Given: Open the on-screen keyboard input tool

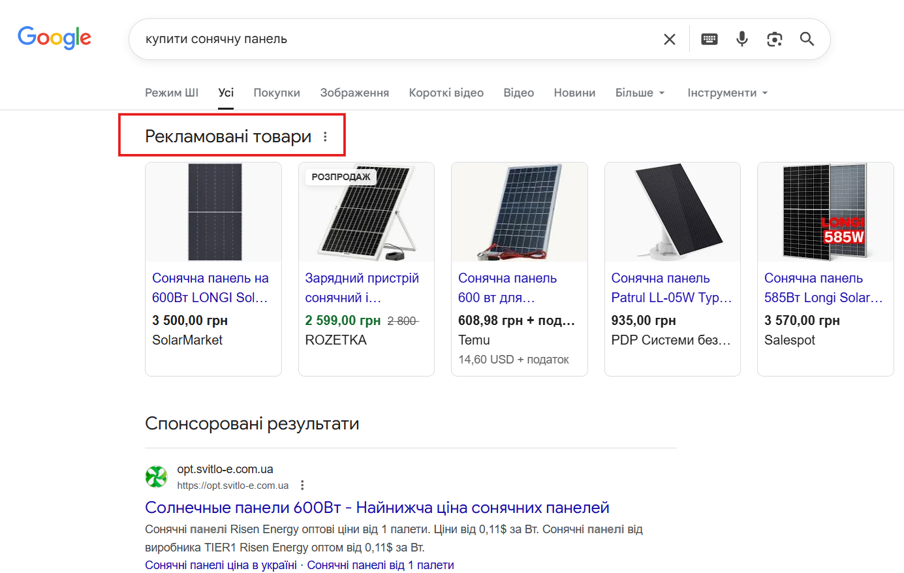Looking at the screenshot, I should click(709, 39).
